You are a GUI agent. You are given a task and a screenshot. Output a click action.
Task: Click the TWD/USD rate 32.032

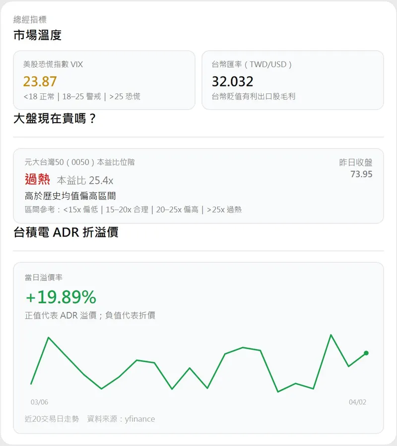(232, 81)
